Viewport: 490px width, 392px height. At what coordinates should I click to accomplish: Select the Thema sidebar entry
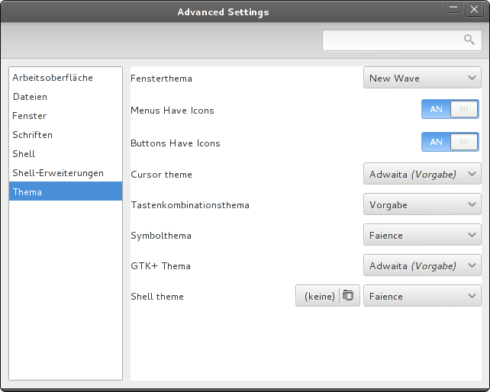pyautogui.click(x=66, y=191)
